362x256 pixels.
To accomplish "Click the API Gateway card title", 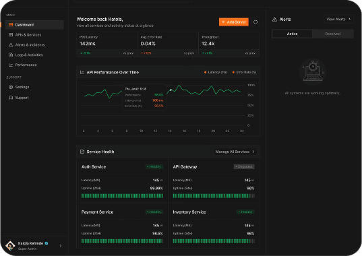I will point(185,167).
